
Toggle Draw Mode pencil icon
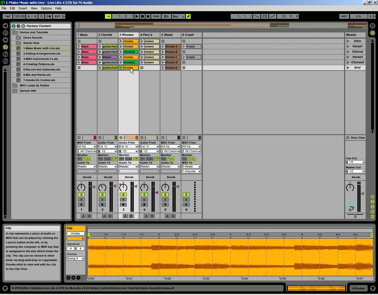188,17
